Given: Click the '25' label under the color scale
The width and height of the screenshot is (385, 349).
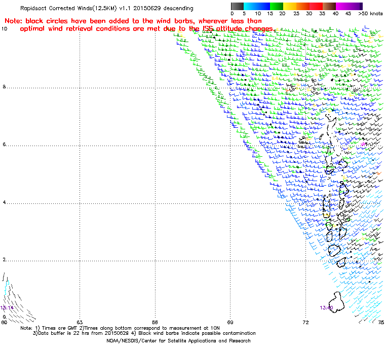Looking at the screenshot, I should 296,14.
